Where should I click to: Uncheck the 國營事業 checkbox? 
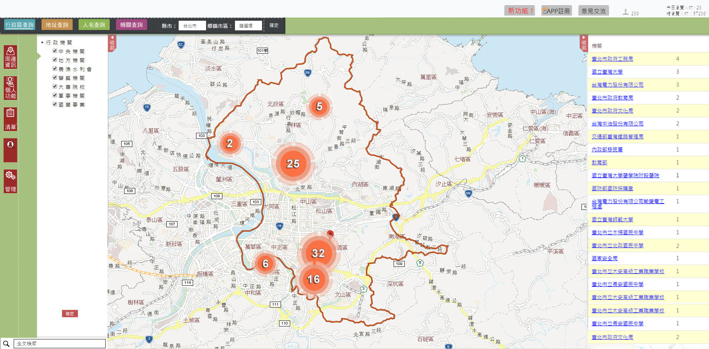pyautogui.click(x=55, y=104)
